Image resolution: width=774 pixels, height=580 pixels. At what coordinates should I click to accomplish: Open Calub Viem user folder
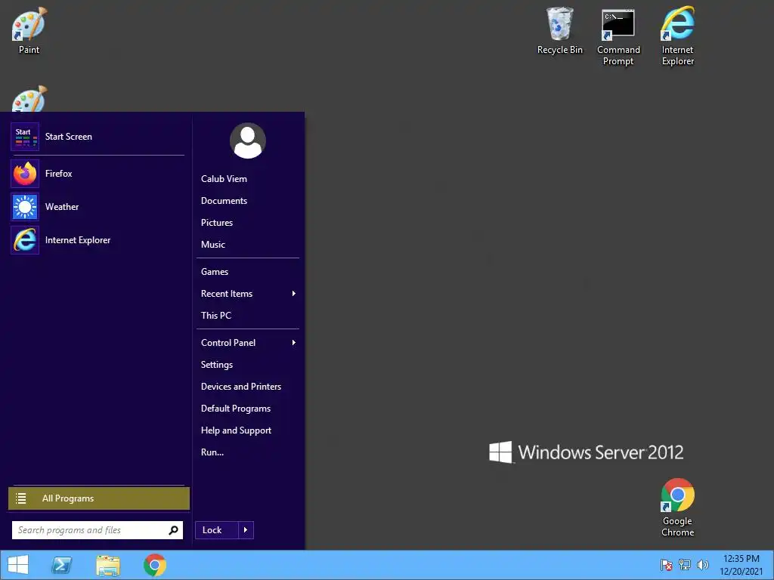[x=224, y=179]
